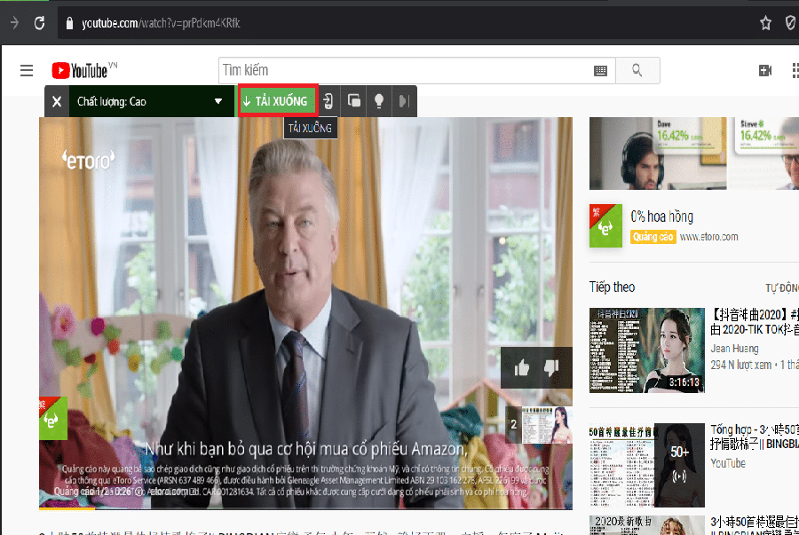Reload the page with browser refresh icon
799x535 pixels.
tap(40, 23)
